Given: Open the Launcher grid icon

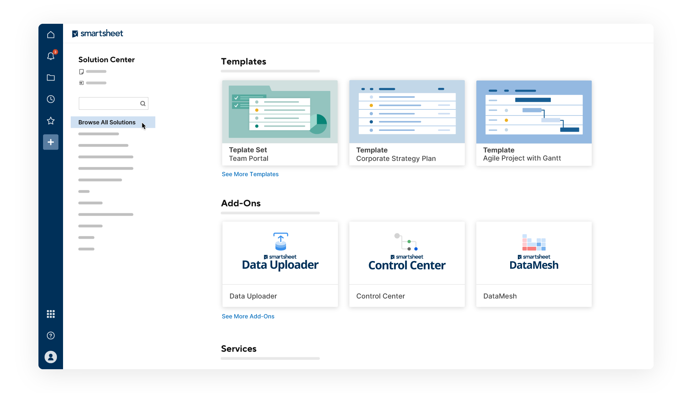Looking at the screenshot, I should [x=51, y=314].
